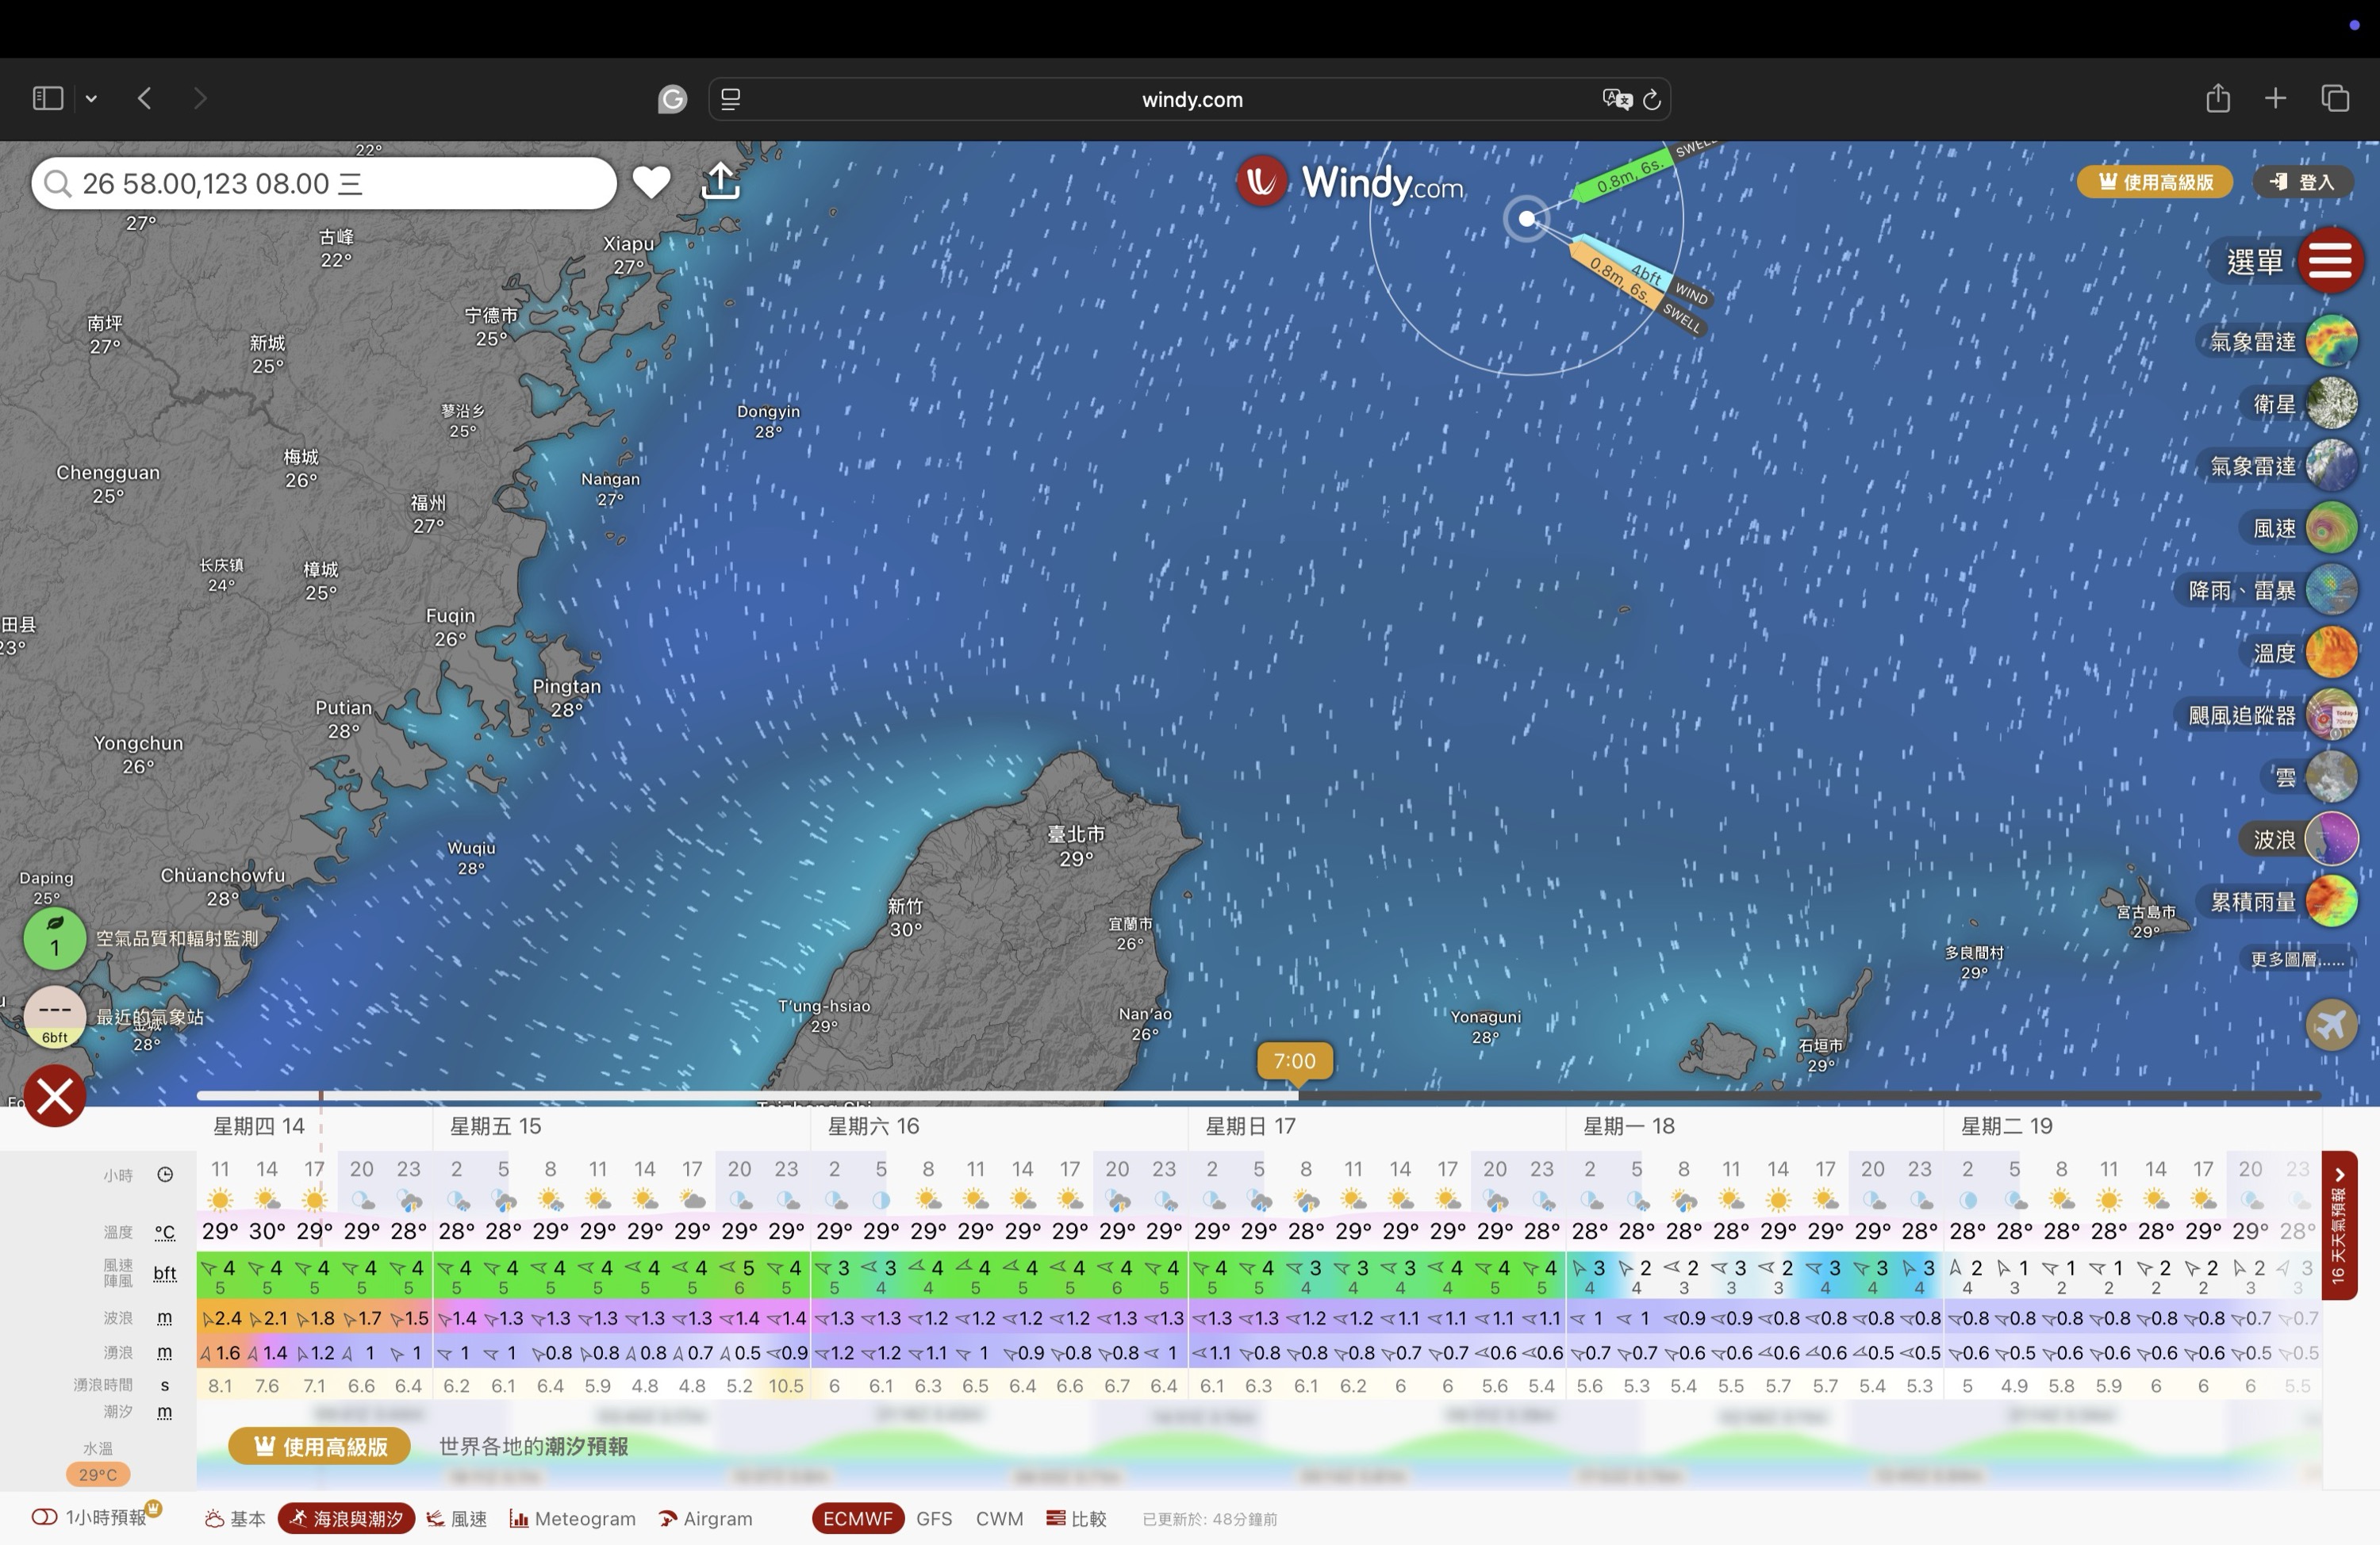
Task: Close the forecast panel with red X
Action: click(x=55, y=1096)
